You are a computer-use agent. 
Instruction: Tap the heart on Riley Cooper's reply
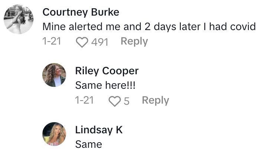[x=114, y=101]
